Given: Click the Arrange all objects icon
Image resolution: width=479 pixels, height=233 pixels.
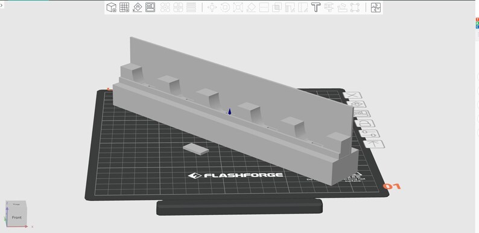Looking at the screenshot, I should click(x=150, y=7).
